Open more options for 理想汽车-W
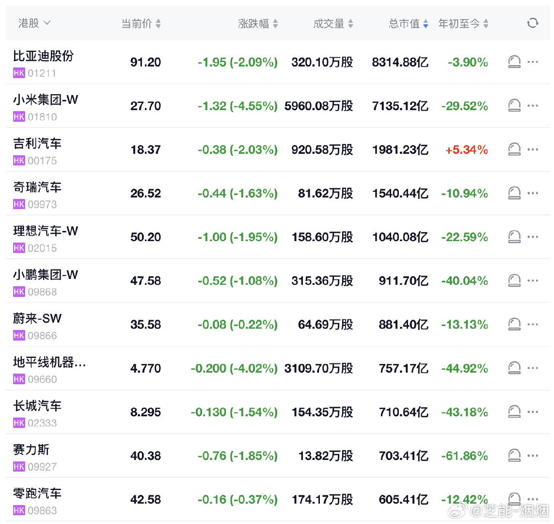The width and height of the screenshot is (554, 524). pos(533,237)
